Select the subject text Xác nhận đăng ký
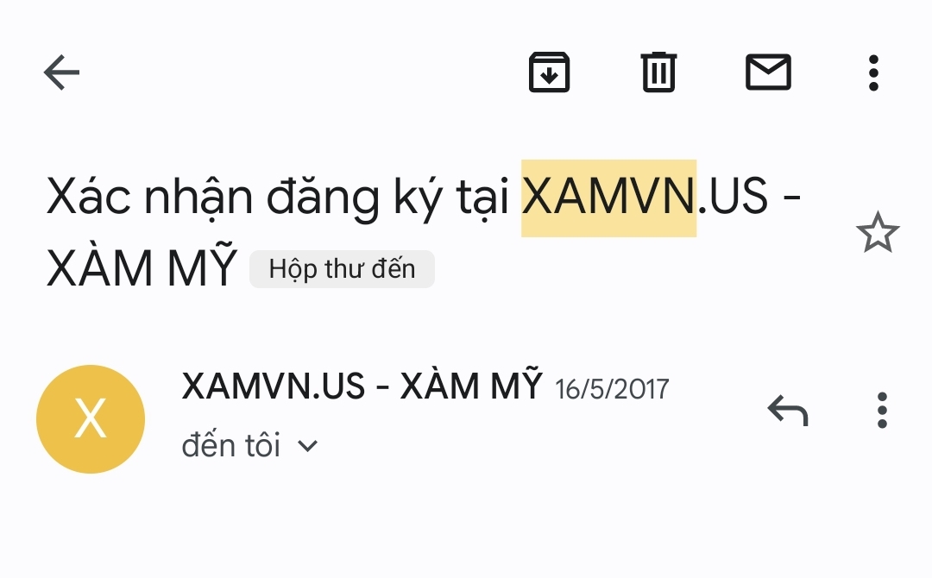The height and width of the screenshot is (578, 932). pyautogui.click(x=243, y=198)
